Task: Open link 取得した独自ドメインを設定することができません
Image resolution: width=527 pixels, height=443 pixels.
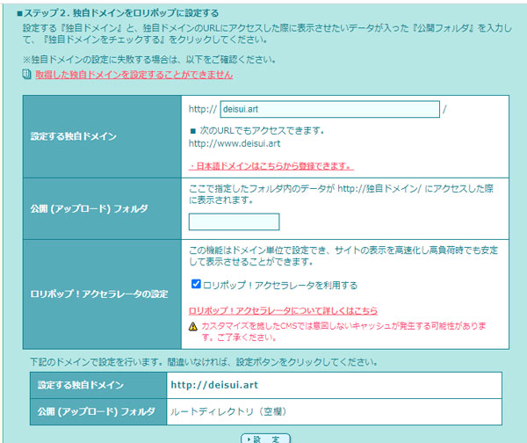Action: 134,75
